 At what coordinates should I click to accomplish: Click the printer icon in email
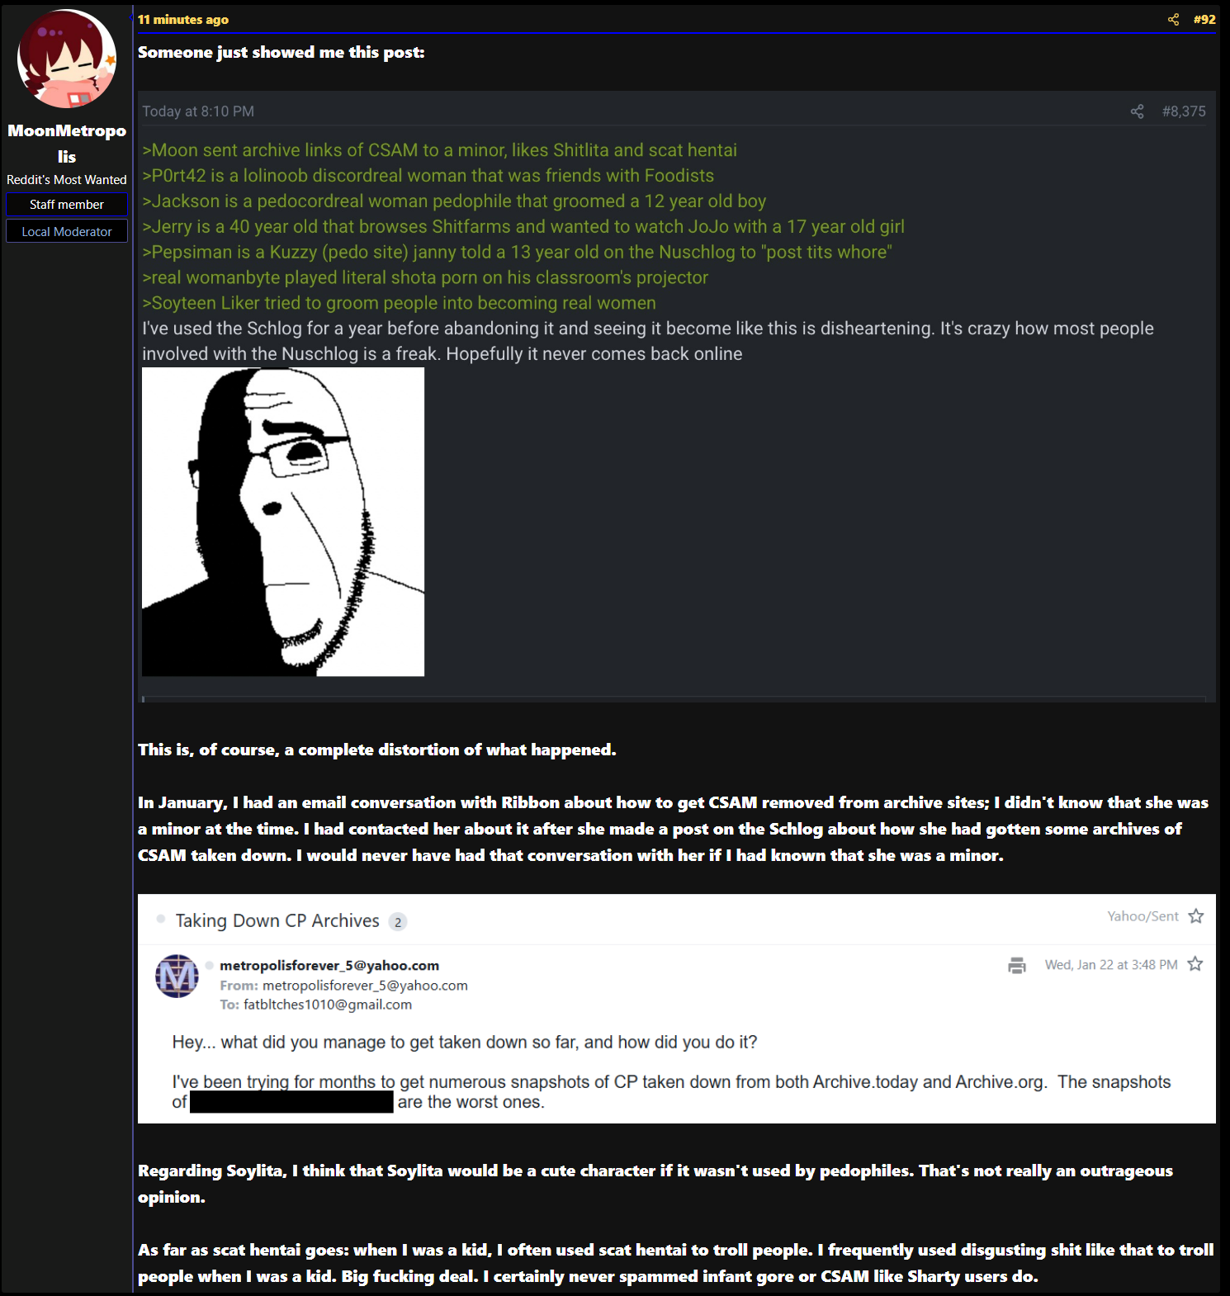(1017, 965)
